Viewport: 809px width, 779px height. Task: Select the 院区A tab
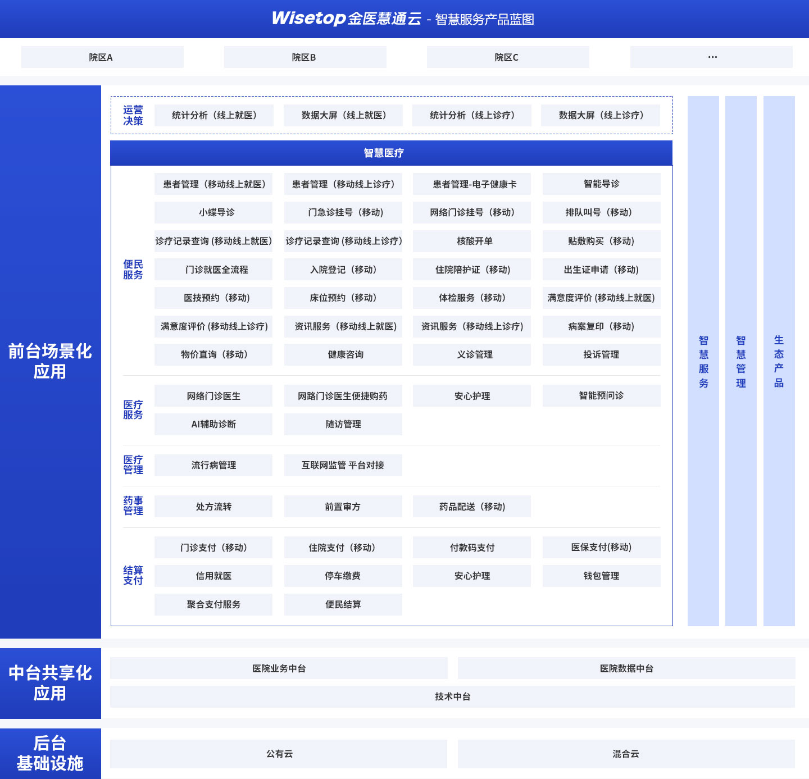[x=102, y=57]
